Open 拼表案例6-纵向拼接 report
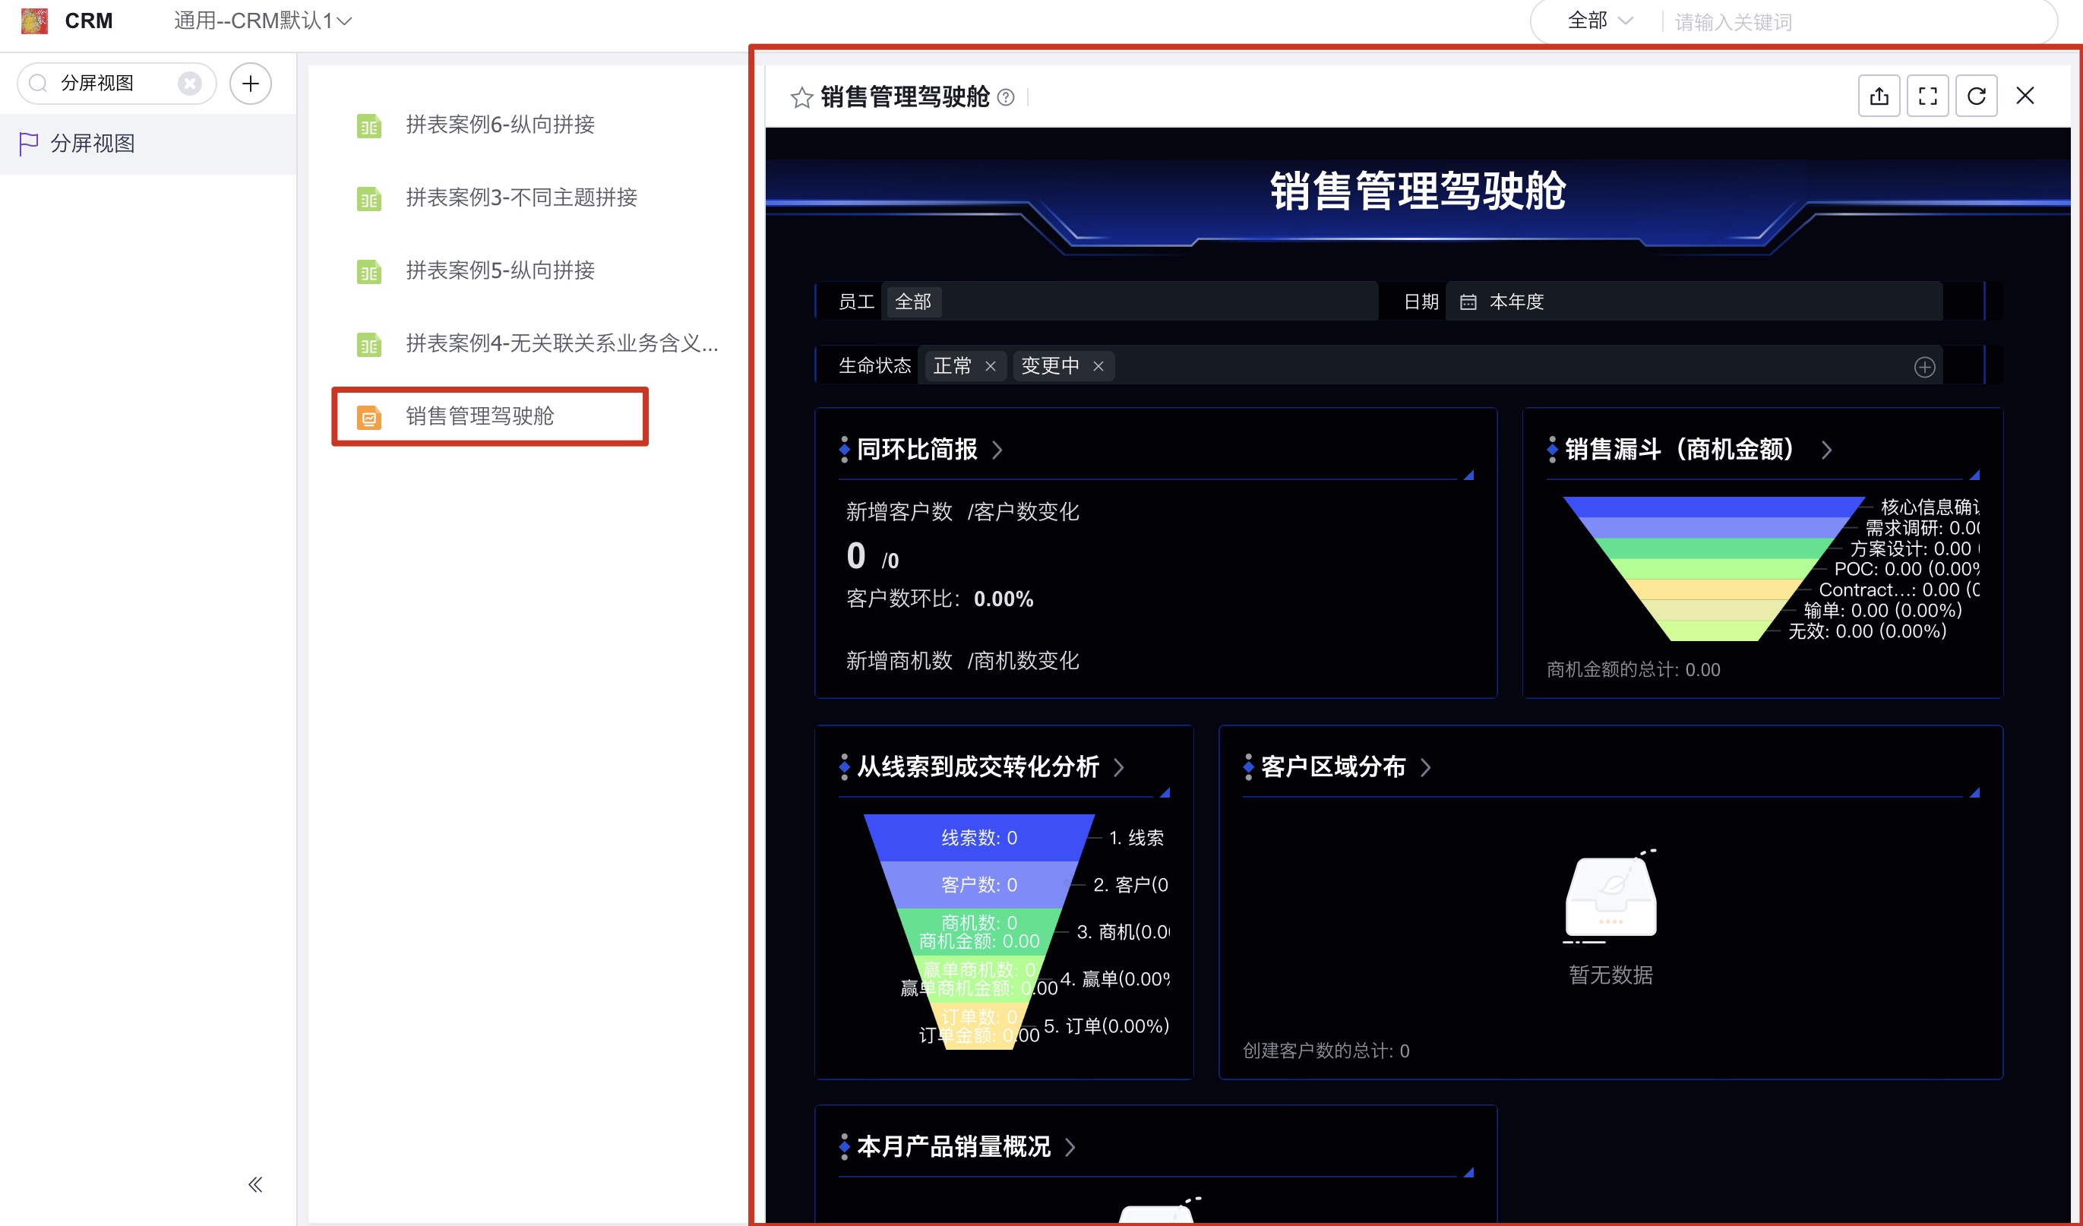Viewport: 2083px width, 1226px height. click(x=500, y=125)
